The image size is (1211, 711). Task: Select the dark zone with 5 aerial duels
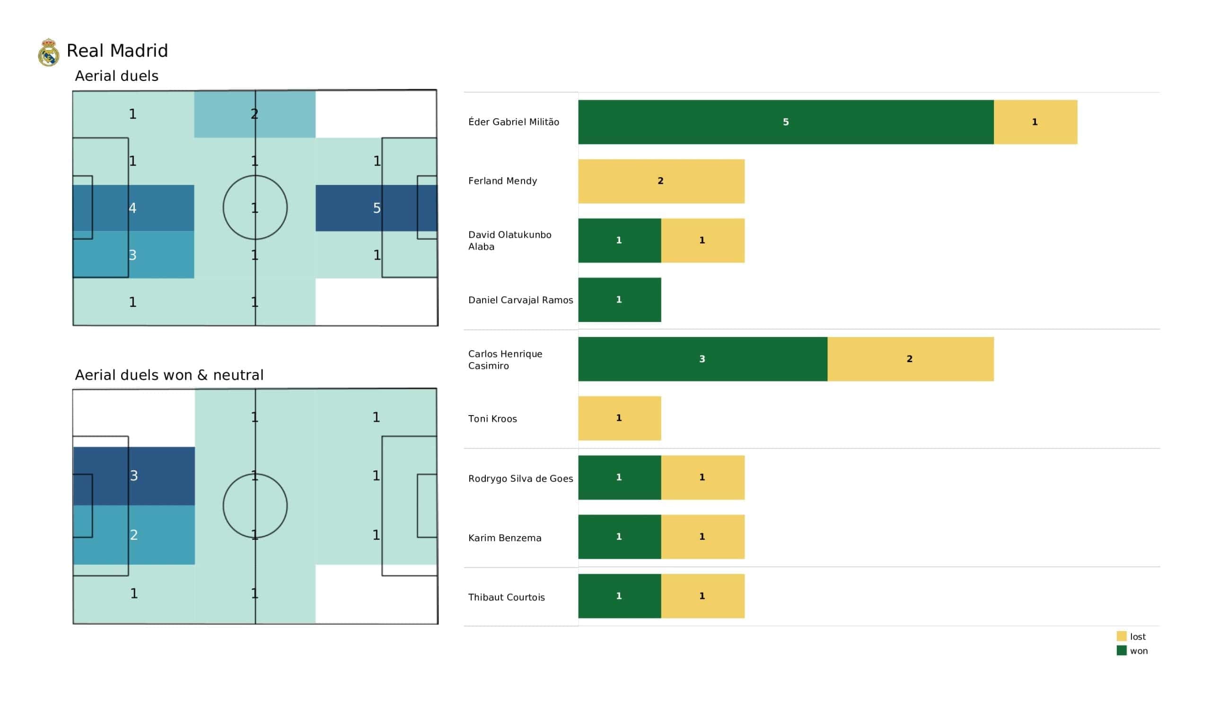(376, 208)
